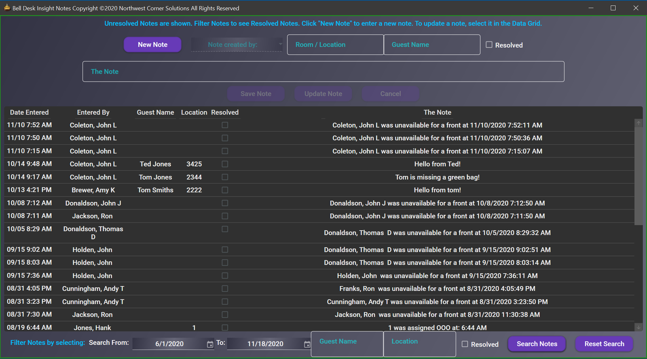Click the Location column header
Viewport: 647px width, 359px height.
pyautogui.click(x=194, y=113)
